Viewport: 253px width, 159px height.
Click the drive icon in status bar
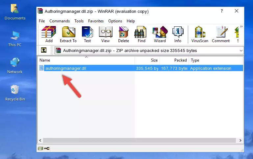click(x=40, y=148)
